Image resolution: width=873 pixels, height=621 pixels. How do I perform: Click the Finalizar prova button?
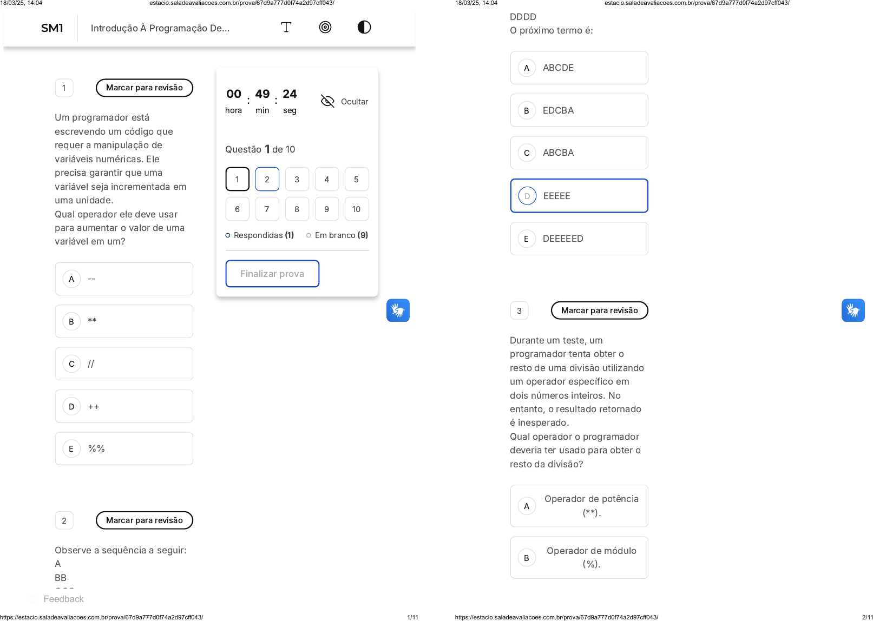coord(272,274)
